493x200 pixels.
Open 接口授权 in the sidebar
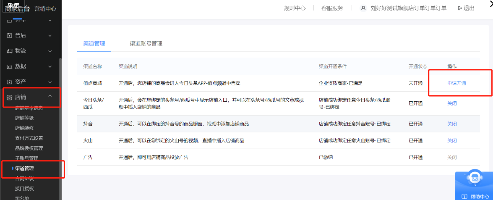click(x=24, y=189)
